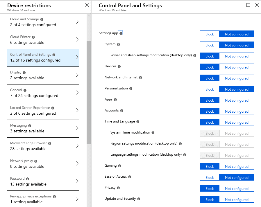The height and width of the screenshot is (207, 261).
Task: Expand the Password settings chevron
Action: (x=77, y=181)
